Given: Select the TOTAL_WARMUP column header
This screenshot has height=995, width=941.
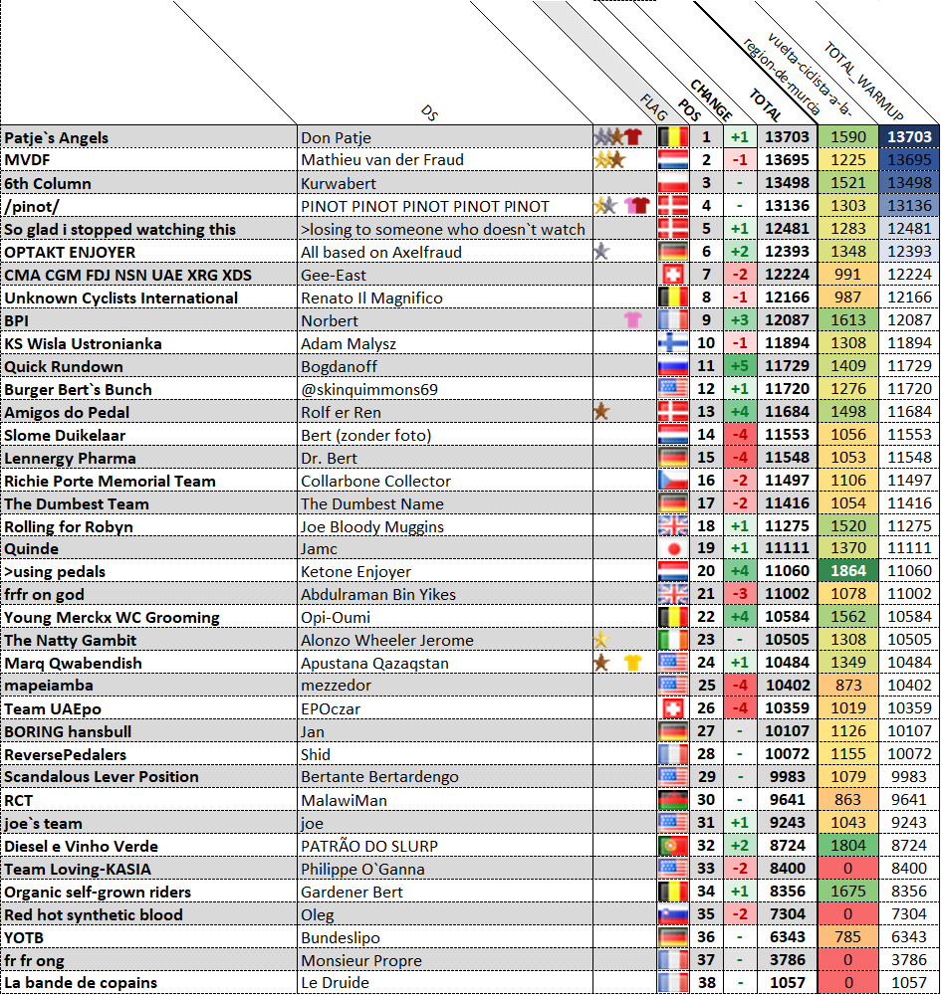Looking at the screenshot, I should [863, 81].
